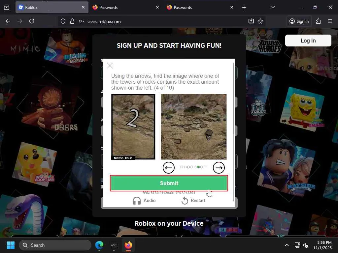
Task: Open the Windows Start menu
Action: [11, 245]
